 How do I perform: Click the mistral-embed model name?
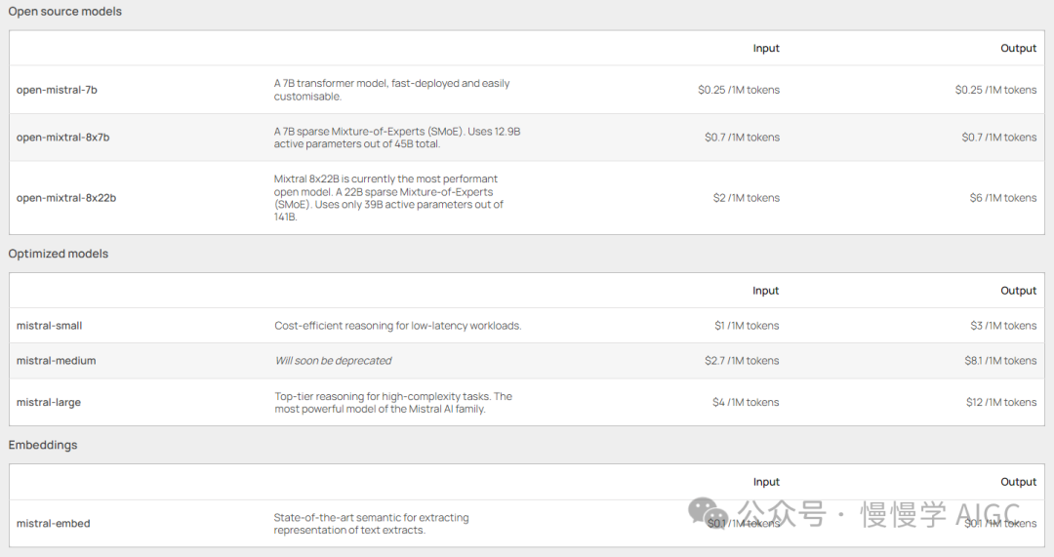click(53, 524)
